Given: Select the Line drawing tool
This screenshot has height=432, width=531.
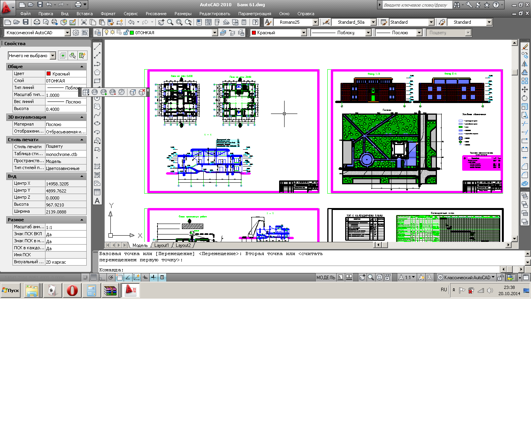Looking at the screenshot, I should pos(97,47).
